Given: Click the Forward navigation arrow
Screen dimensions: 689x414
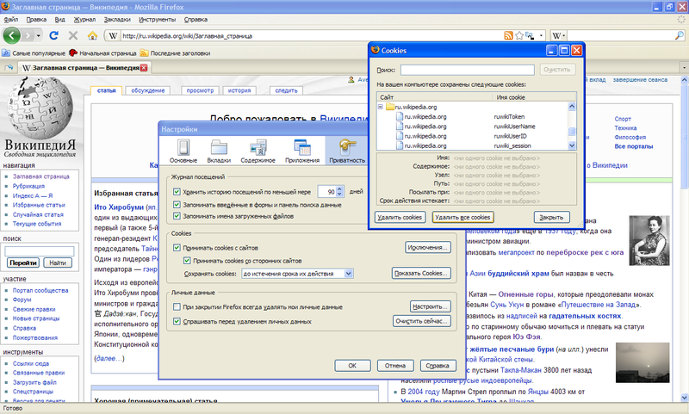Looking at the screenshot, I should coord(28,35).
